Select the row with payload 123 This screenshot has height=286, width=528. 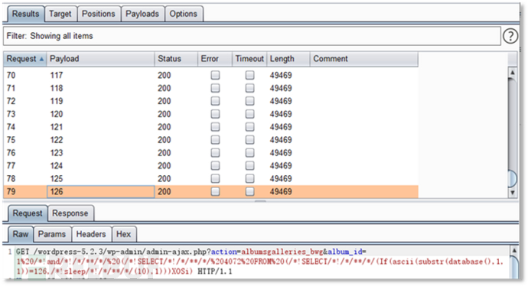click(x=210, y=153)
